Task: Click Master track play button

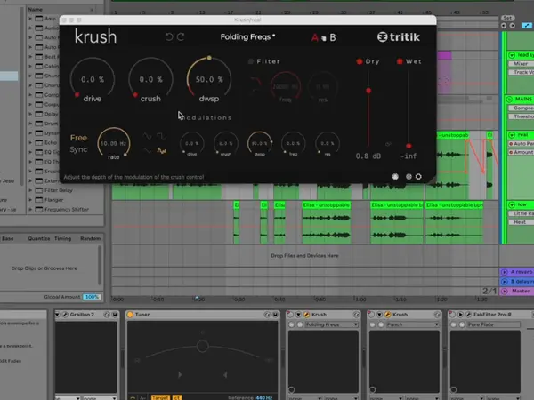Action: point(504,292)
